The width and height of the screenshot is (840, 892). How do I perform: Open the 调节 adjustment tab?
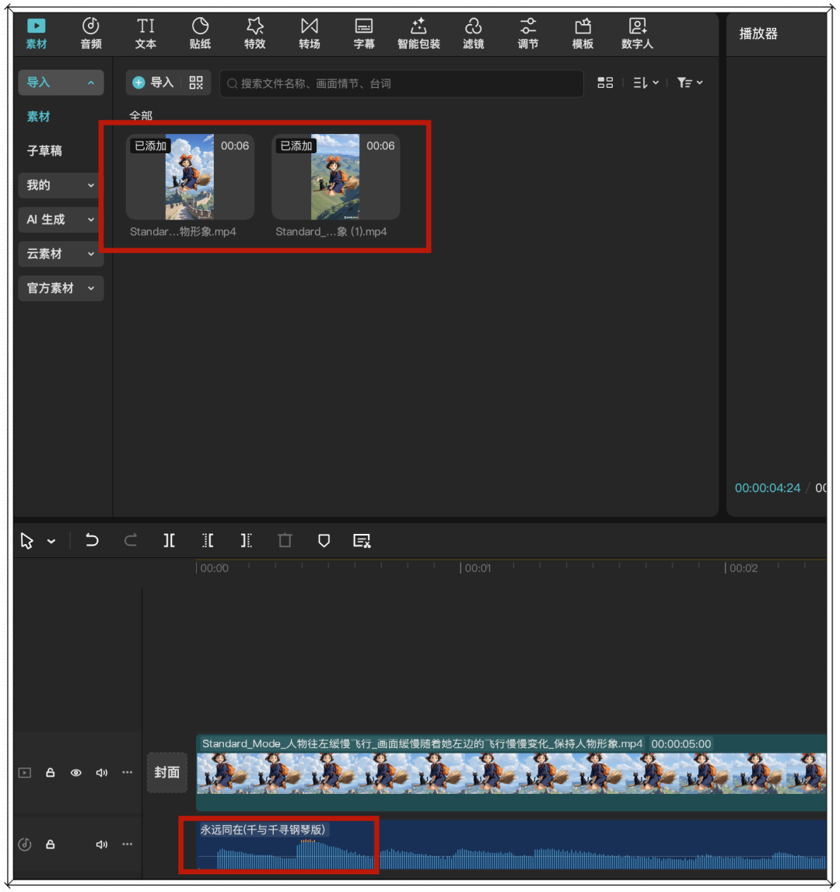pyautogui.click(x=527, y=33)
